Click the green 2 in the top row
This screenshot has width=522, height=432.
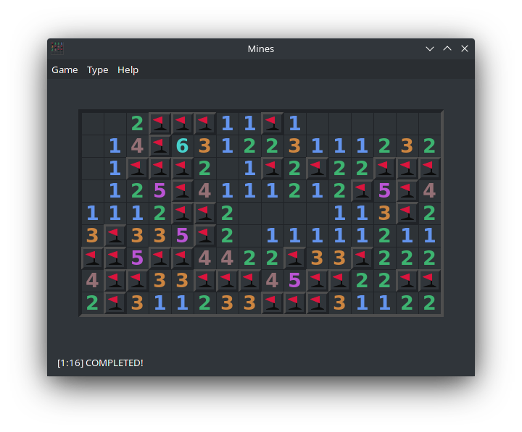click(x=137, y=124)
